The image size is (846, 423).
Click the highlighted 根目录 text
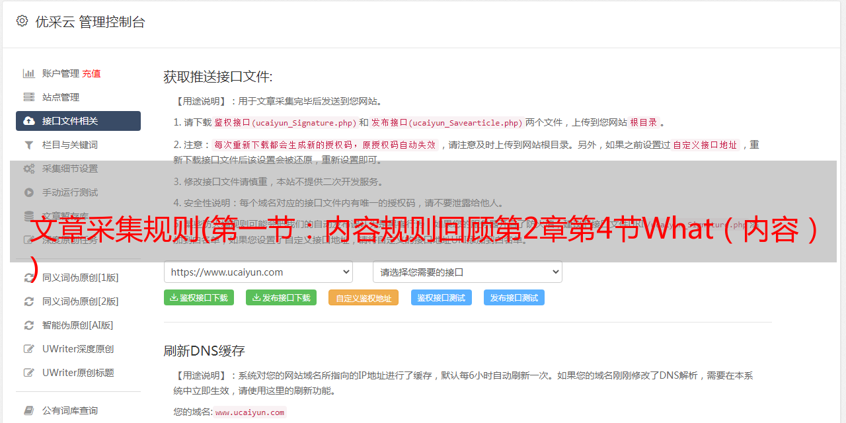[643, 122]
